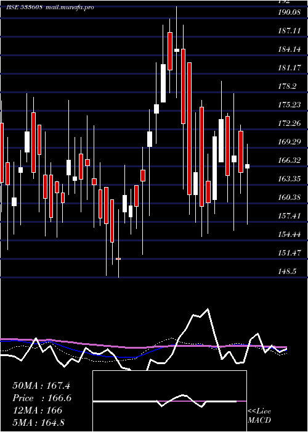Viewport: 308px width, 432px height.
Task: Click the tallest red candle near 187
Action: [x=170, y=51]
